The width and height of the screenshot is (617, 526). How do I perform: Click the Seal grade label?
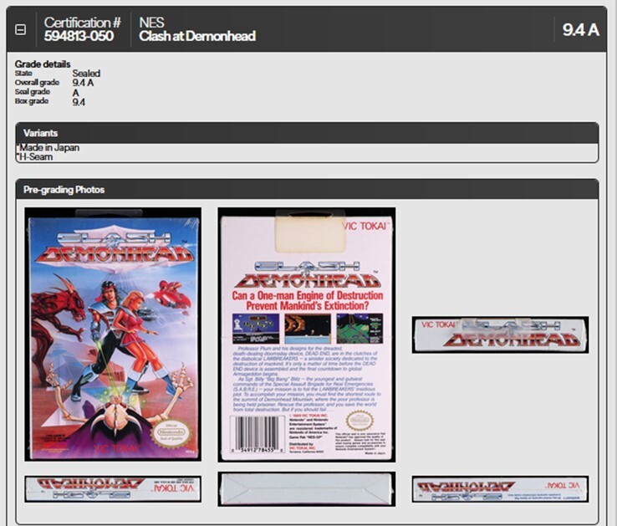[x=33, y=92]
